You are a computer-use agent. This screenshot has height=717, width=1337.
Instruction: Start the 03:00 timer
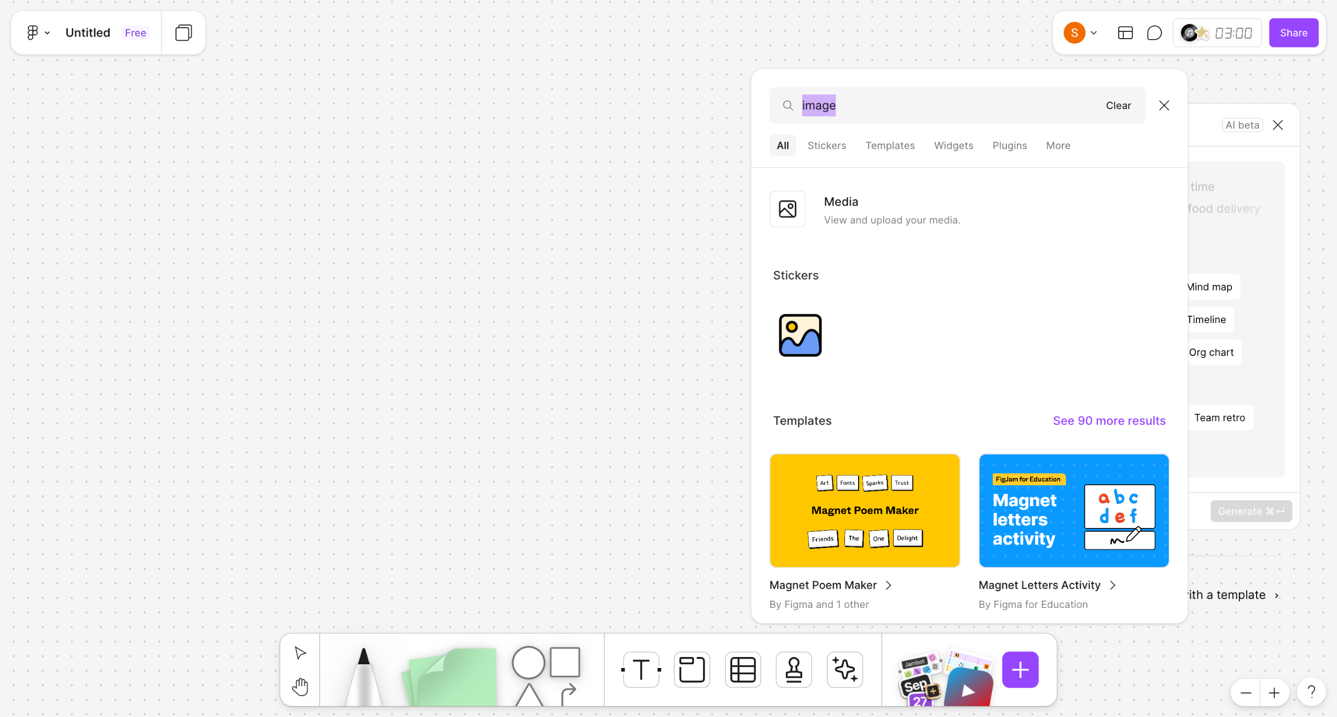(x=1233, y=33)
